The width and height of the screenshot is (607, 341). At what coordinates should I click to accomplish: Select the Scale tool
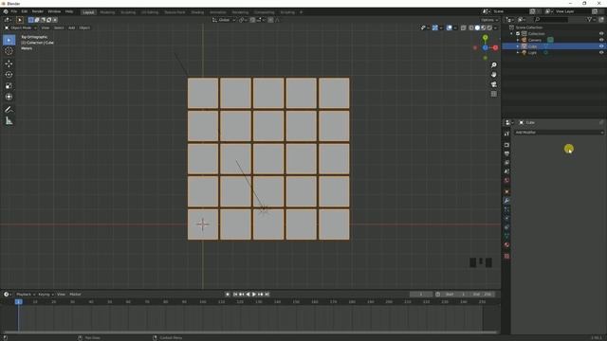point(9,86)
